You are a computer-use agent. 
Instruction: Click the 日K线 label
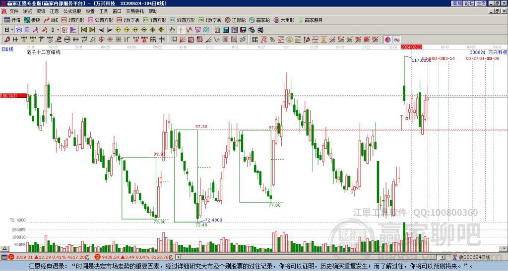tap(7, 49)
